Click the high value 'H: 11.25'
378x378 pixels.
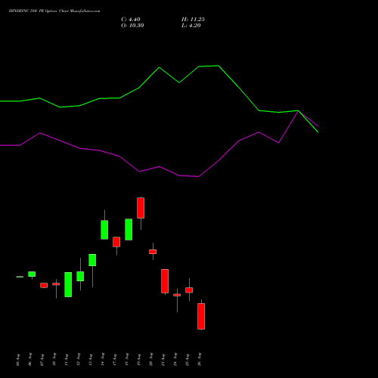click(193, 20)
